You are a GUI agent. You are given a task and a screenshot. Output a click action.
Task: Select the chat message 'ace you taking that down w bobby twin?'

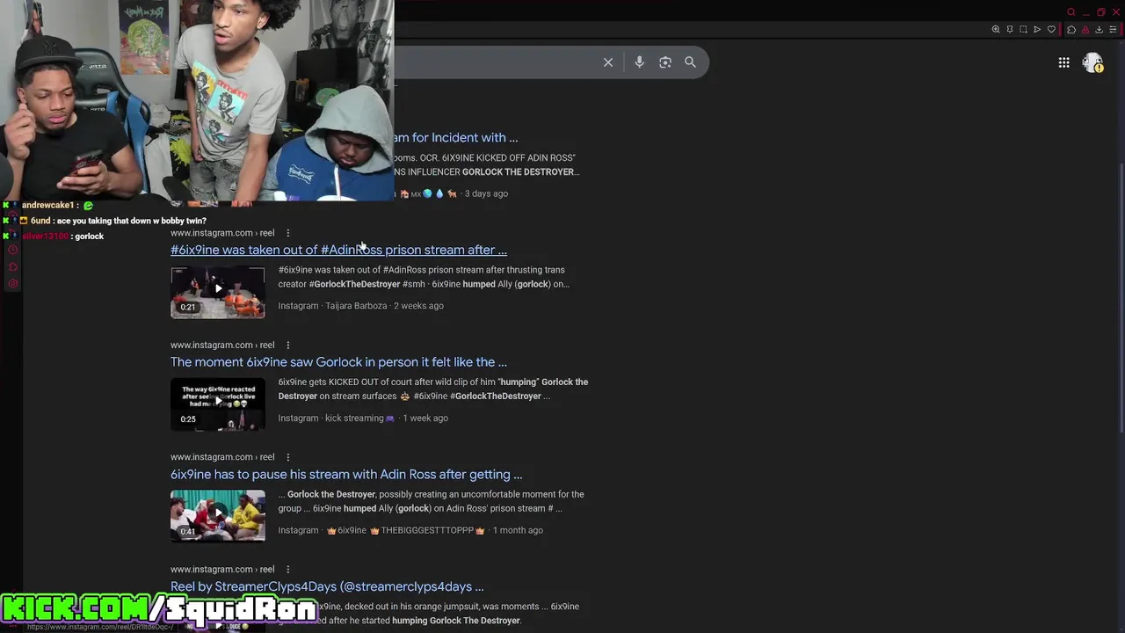point(132,221)
